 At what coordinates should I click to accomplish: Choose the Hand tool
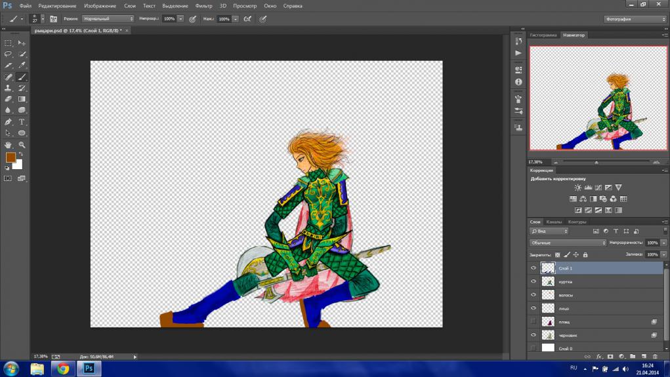click(x=9, y=144)
